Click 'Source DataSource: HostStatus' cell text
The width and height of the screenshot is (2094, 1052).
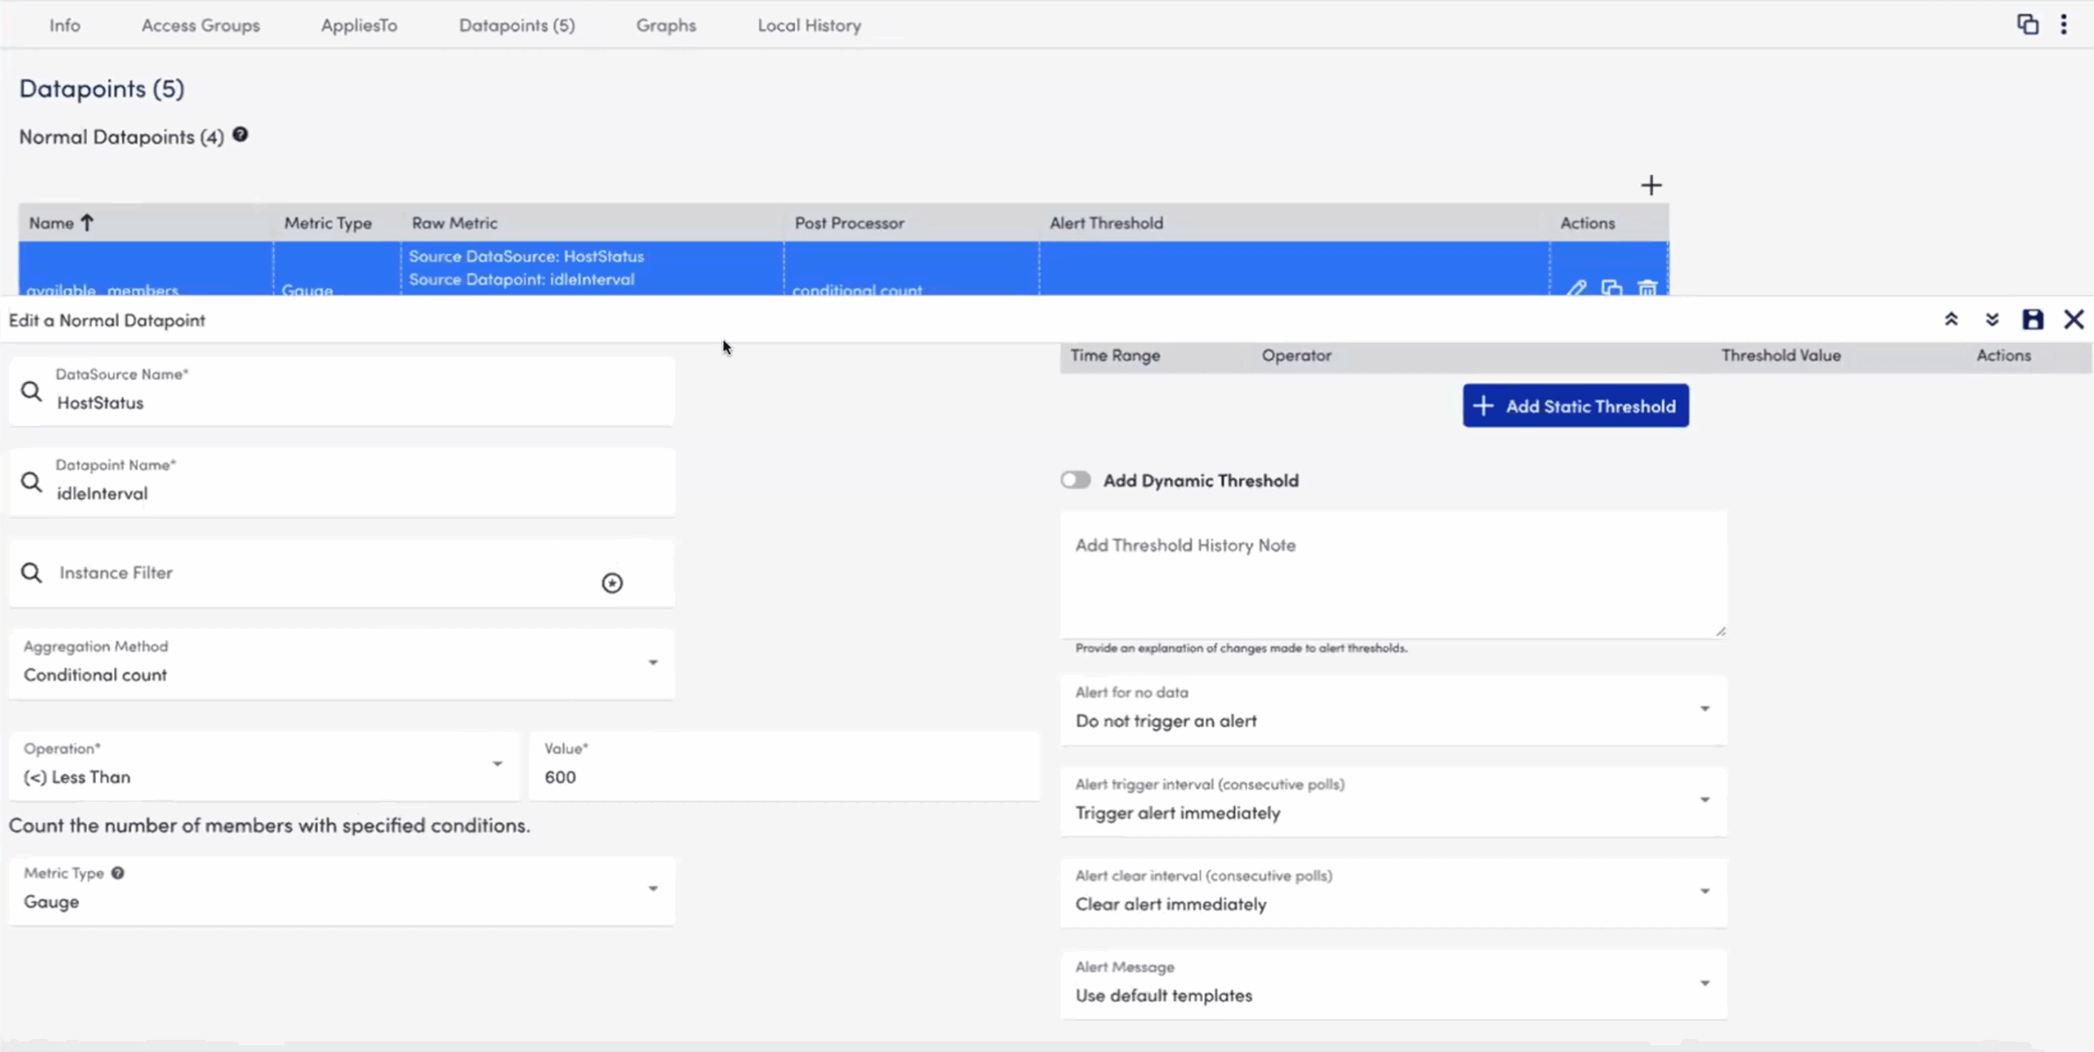click(526, 256)
